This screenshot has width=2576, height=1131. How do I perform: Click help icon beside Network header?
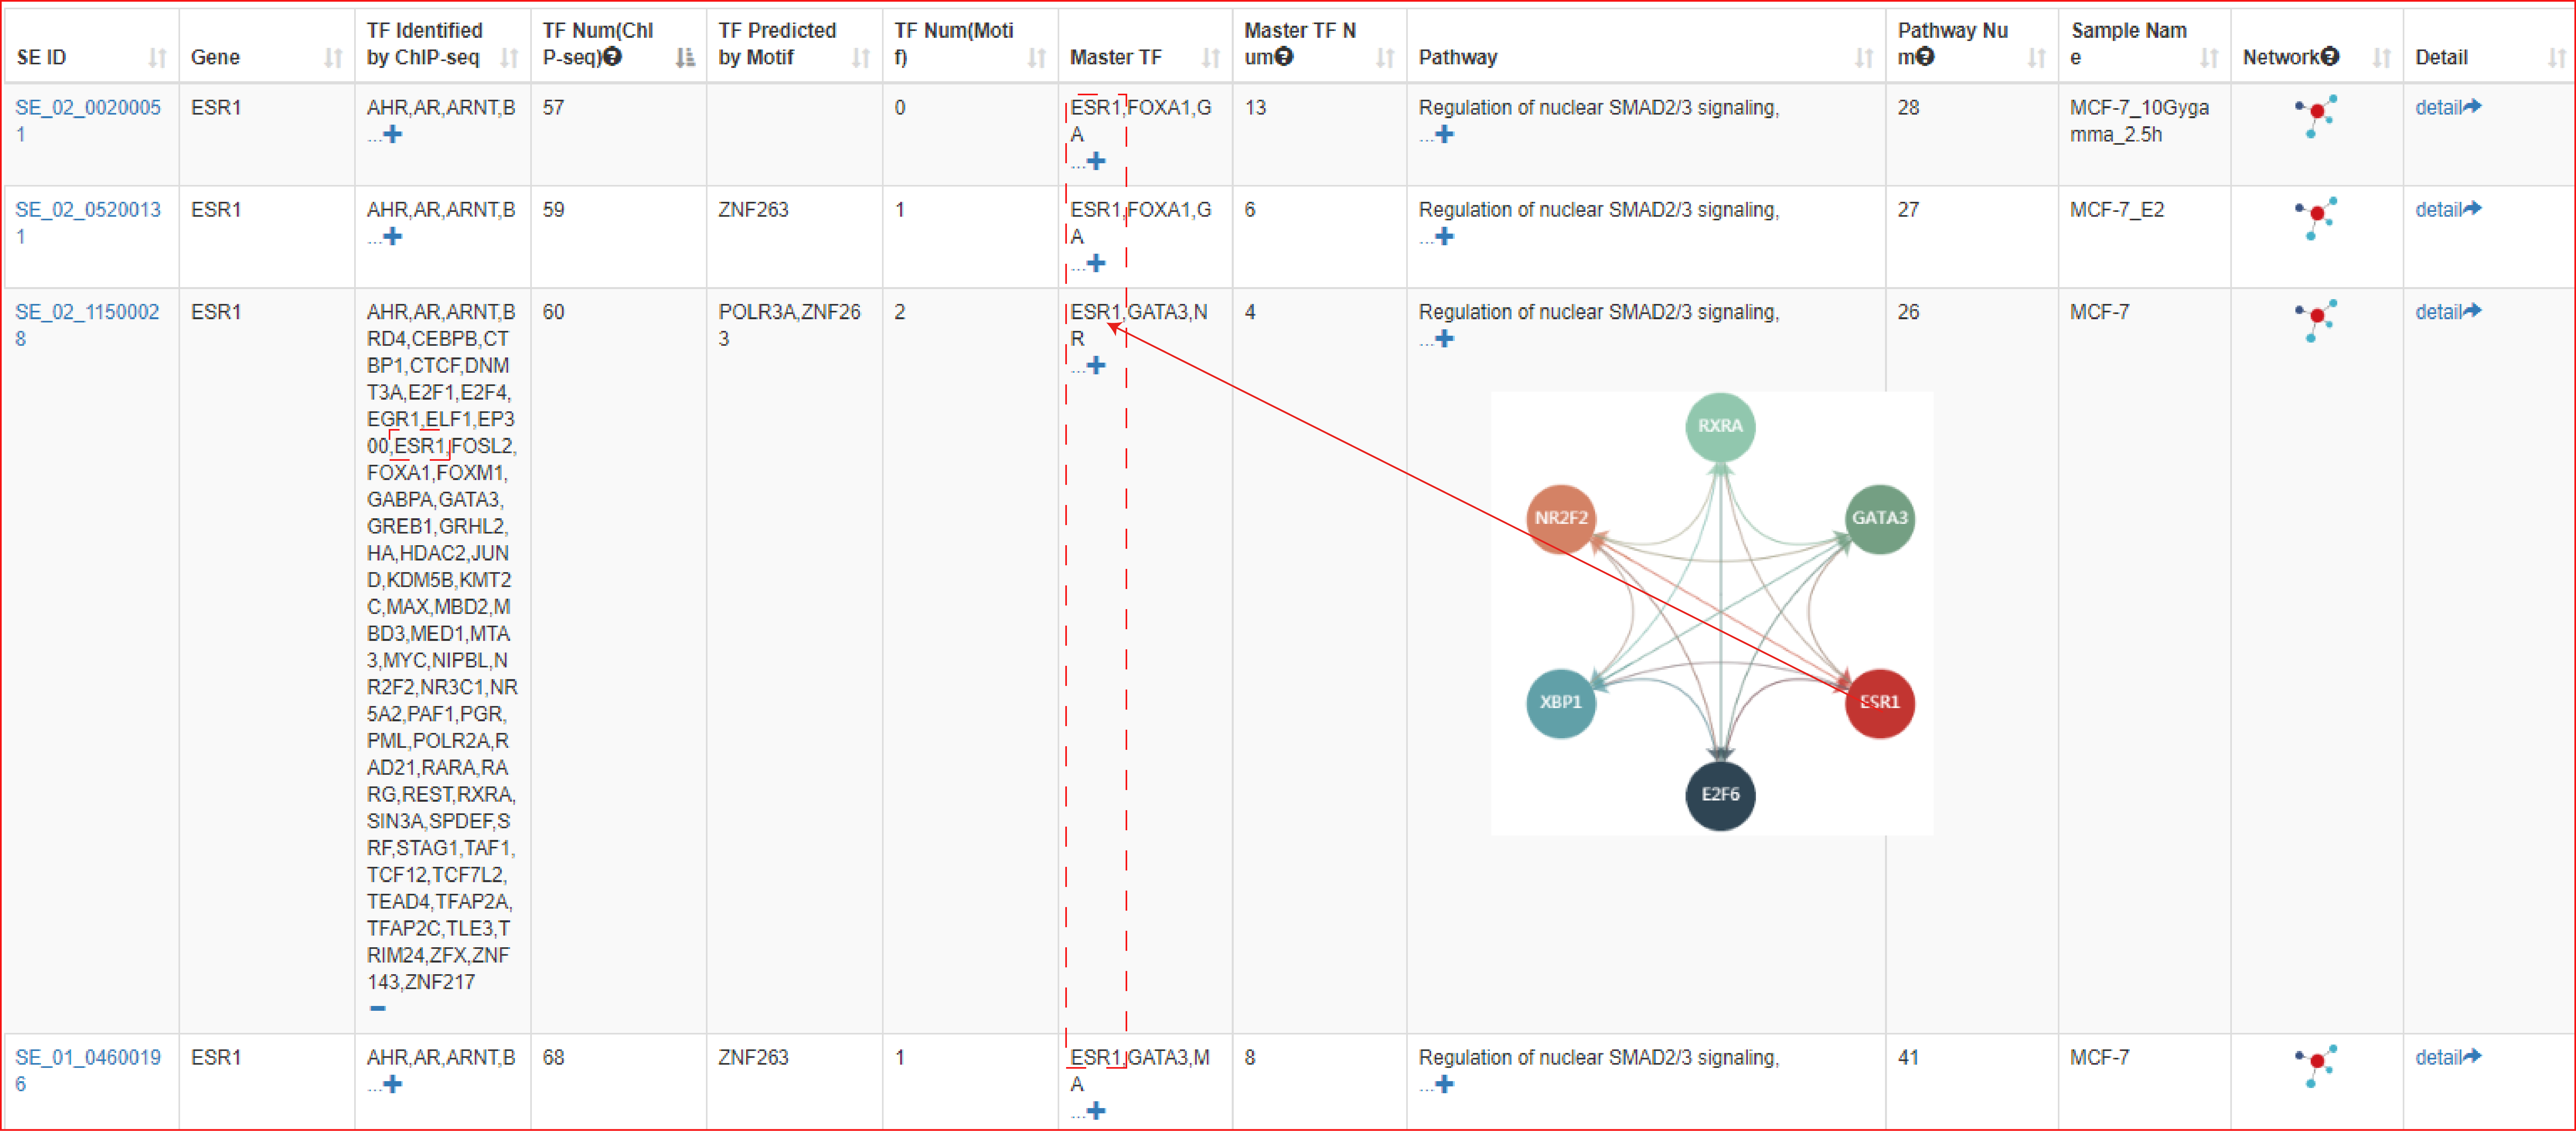pos(2330,57)
